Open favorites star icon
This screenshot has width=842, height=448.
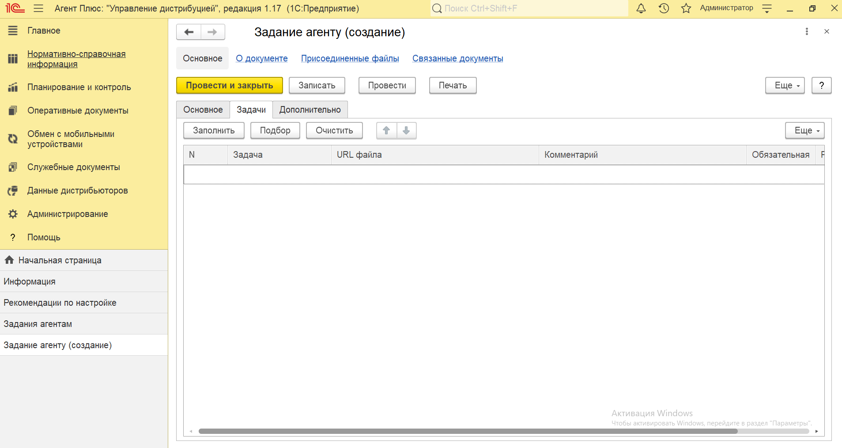[x=686, y=8]
